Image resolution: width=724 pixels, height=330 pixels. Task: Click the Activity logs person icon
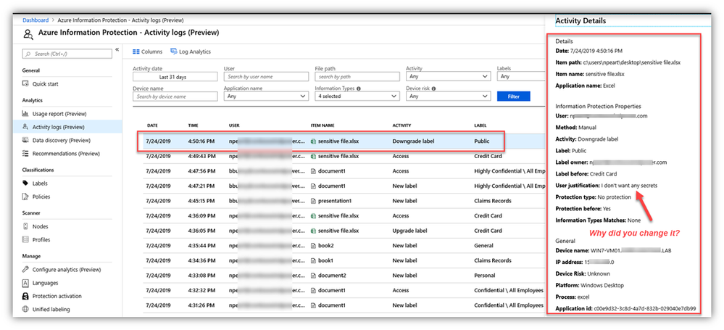click(25, 127)
